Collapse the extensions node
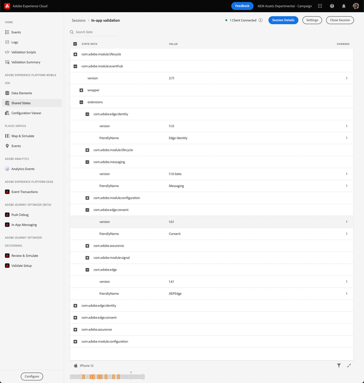This screenshot has height=383, width=364. (82, 102)
